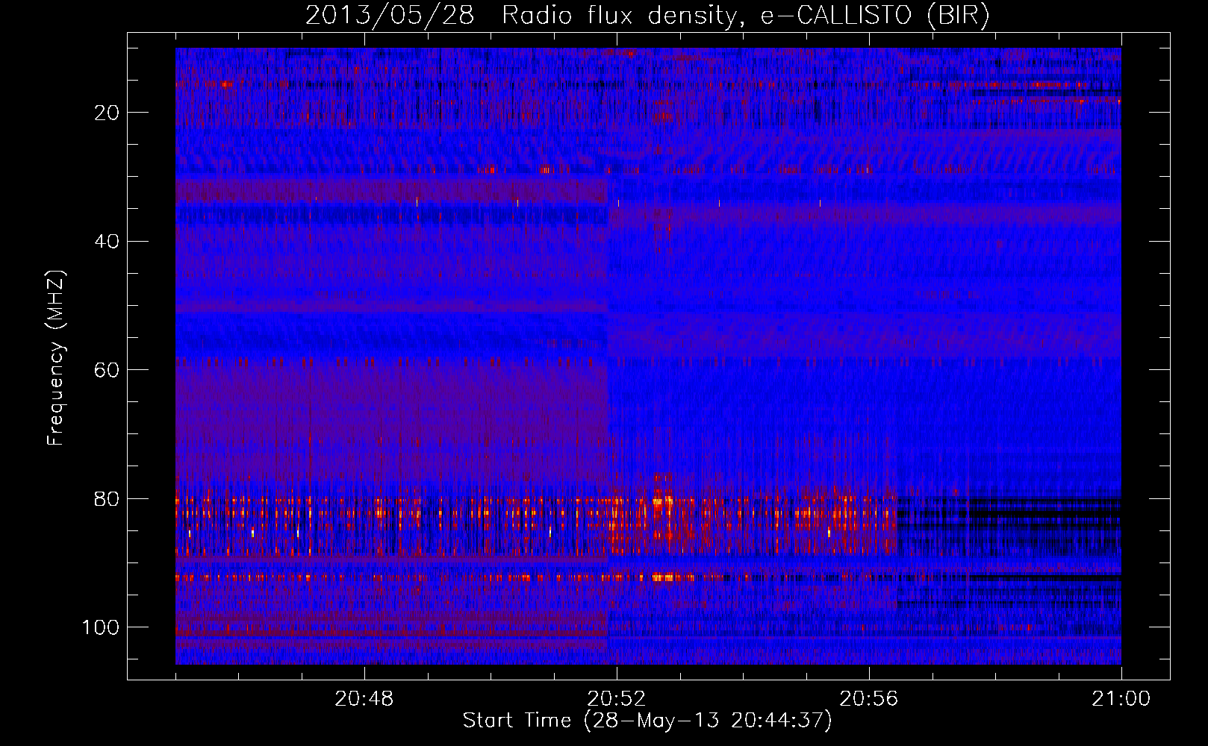Click the 20:52 time tick label
1208x746 pixels.
click(617, 699)
